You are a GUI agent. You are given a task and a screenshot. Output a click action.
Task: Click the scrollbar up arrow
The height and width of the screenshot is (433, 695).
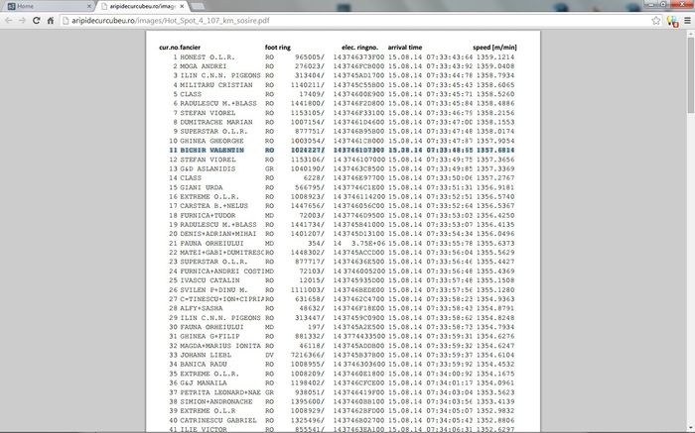pos(689,35)
